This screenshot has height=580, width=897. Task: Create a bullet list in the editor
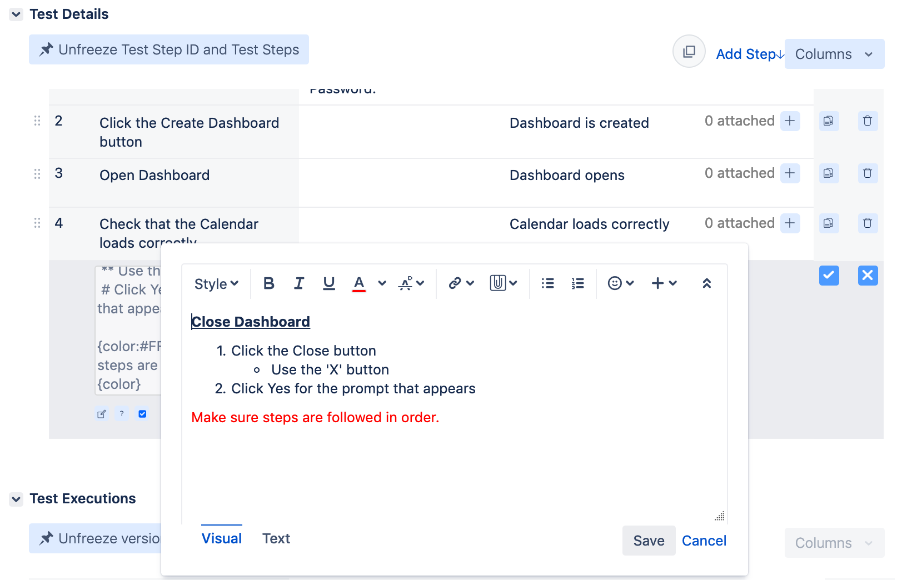pos(547,283)
